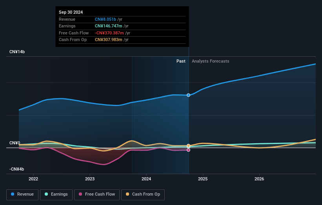Viewport: 322px width, 205px height.
Task: Toggle the Free Cash Flow legend button
Action: coord(97,194)
